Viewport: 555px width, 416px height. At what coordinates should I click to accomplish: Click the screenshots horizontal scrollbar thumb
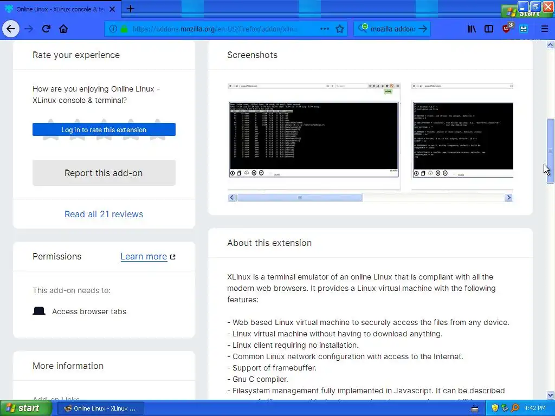click(300, 198)
